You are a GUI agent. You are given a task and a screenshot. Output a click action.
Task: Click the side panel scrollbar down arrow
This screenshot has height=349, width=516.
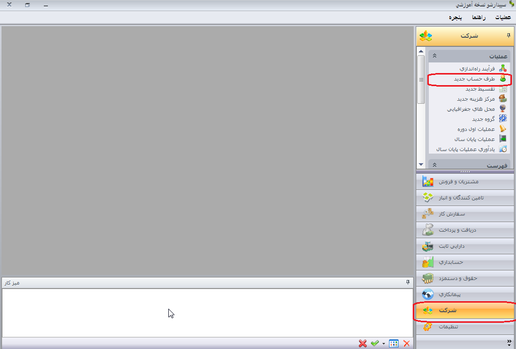coord(421,164)
